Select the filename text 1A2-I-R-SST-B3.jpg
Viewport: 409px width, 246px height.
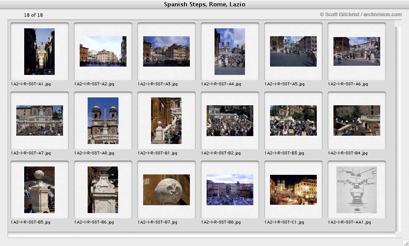(284, 153)
